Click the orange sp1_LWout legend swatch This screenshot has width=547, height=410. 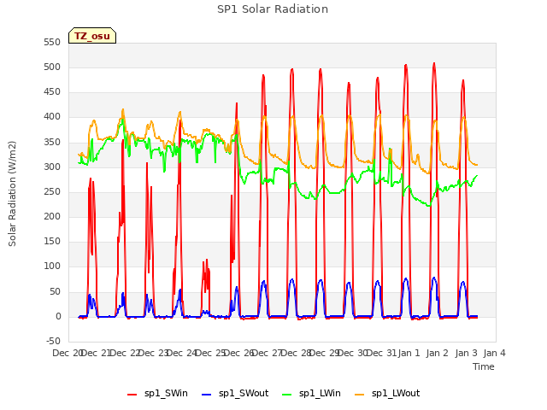click(x=359, y=395)
